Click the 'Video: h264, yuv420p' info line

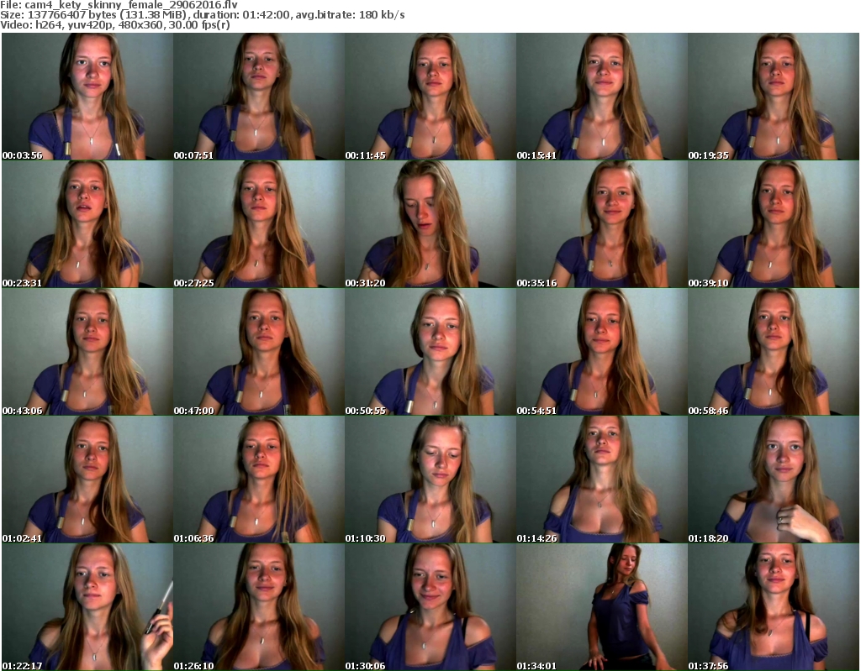click(x=114, y=24)
